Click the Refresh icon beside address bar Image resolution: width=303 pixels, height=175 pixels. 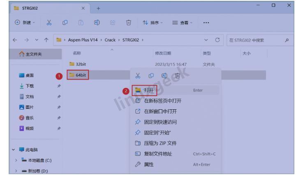click(x=217, y=40)
